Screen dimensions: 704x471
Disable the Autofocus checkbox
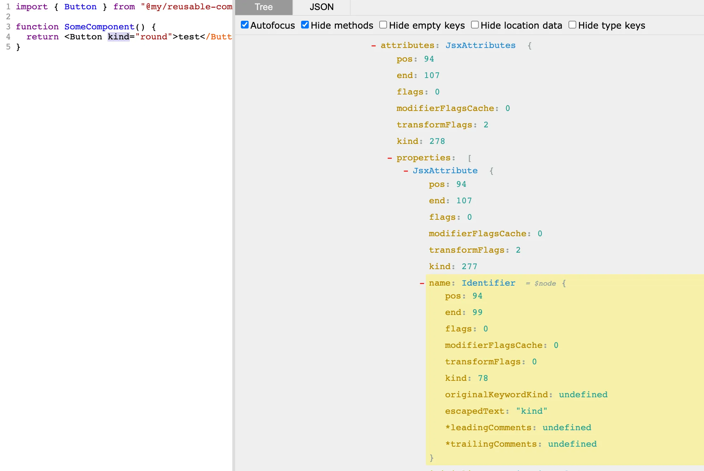(244, 24)
